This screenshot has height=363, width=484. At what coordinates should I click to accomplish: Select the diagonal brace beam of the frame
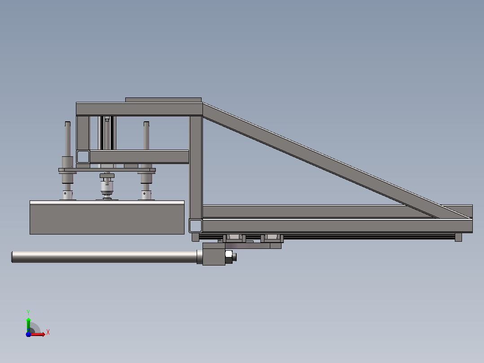click(x=337, y=161)
